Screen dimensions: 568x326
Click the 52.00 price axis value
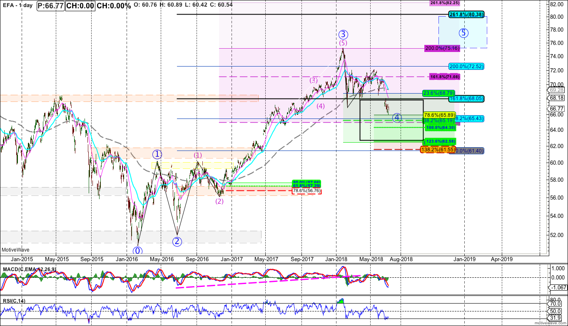(556, 235)
